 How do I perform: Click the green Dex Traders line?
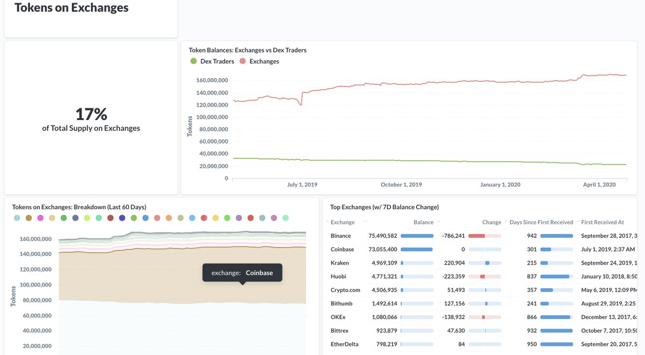429,161
